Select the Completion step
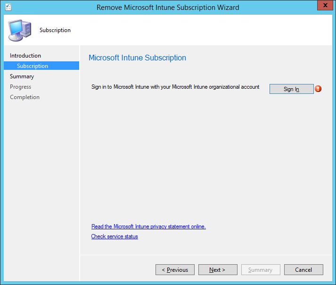This screenshot has width=336, height=285. click(25, 97)
